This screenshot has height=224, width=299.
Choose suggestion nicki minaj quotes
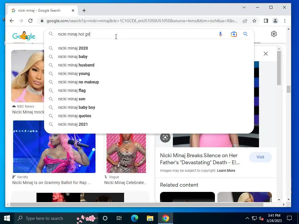149,116
